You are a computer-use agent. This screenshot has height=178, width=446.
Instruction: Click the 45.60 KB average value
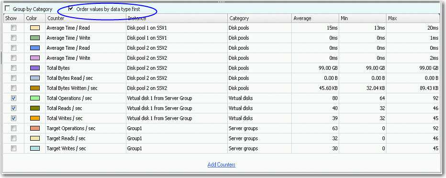tap(329, 88)
